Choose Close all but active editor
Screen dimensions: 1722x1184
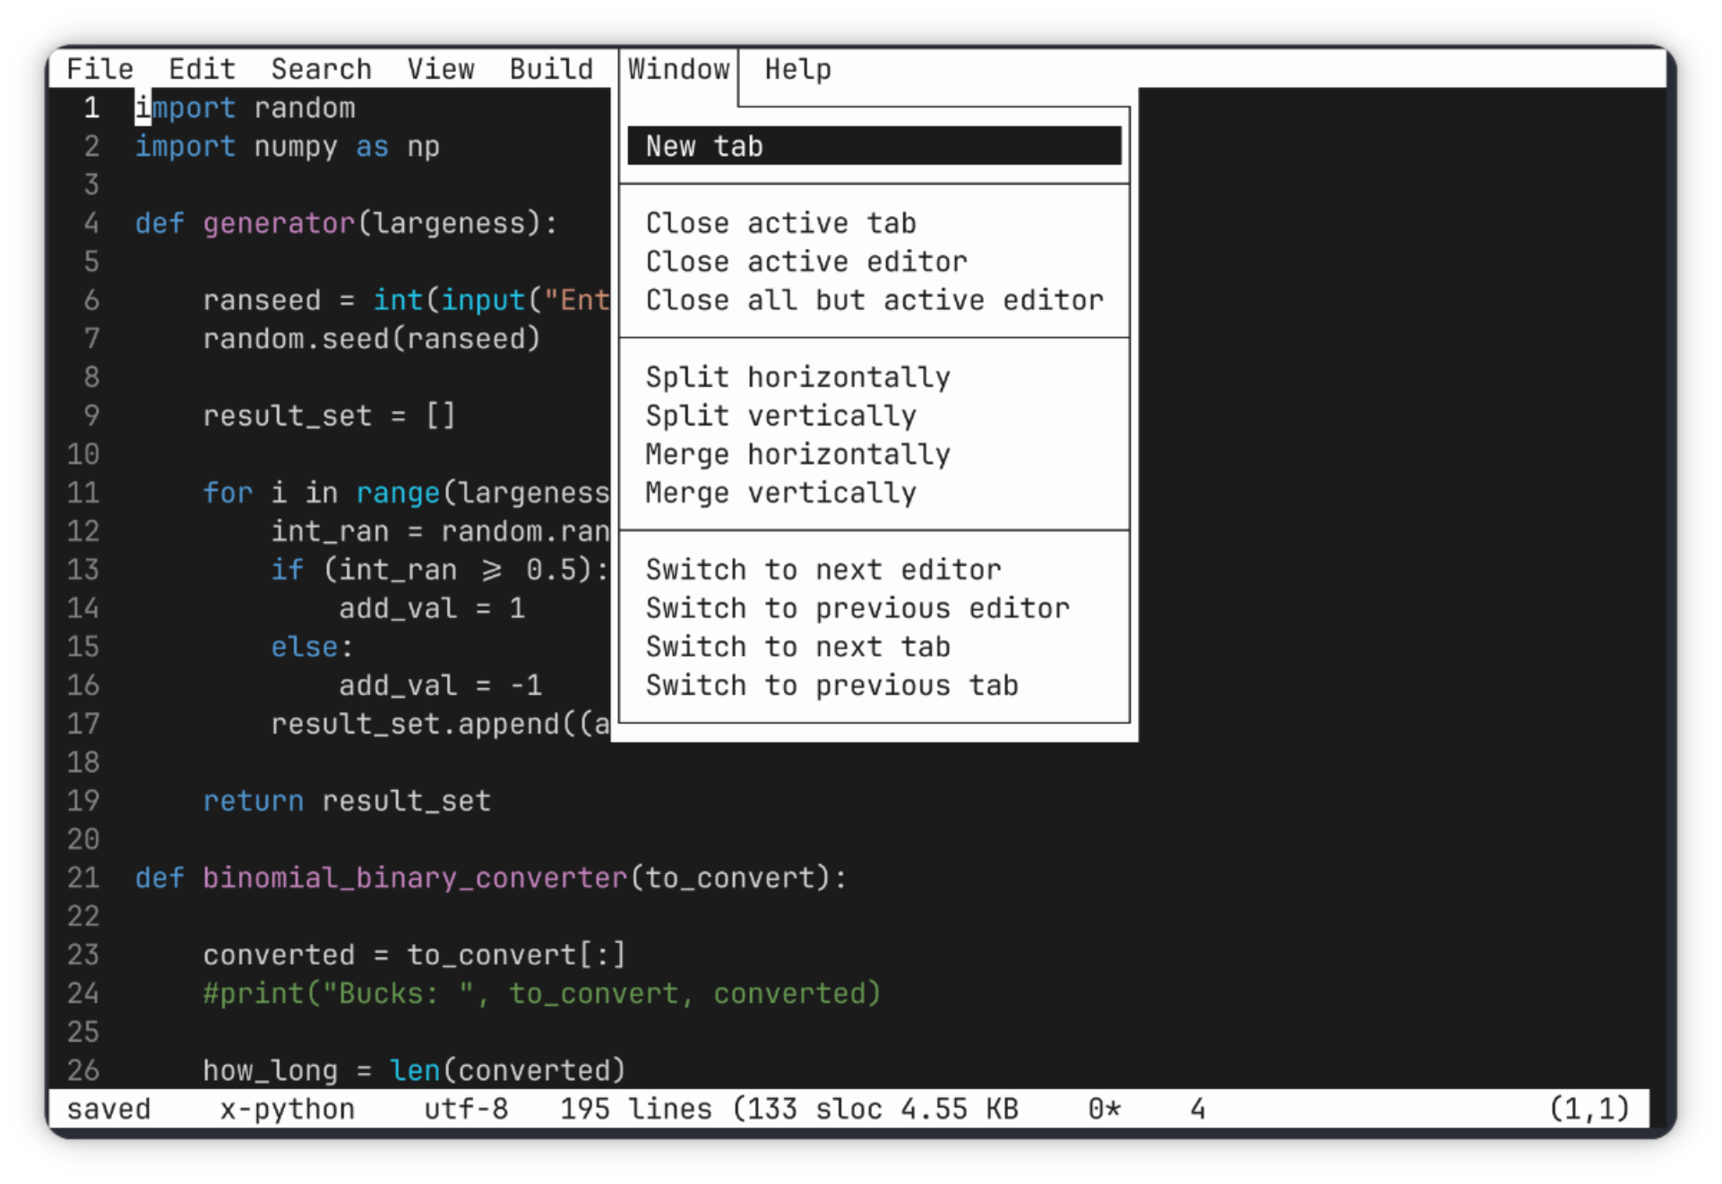coord(874,300)
